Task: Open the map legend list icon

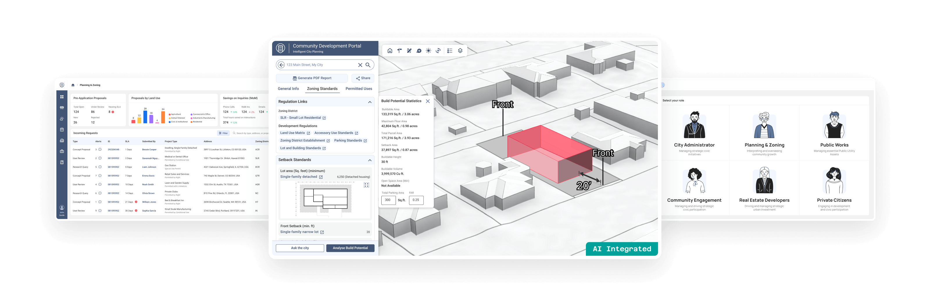Action: coord(450,51)
